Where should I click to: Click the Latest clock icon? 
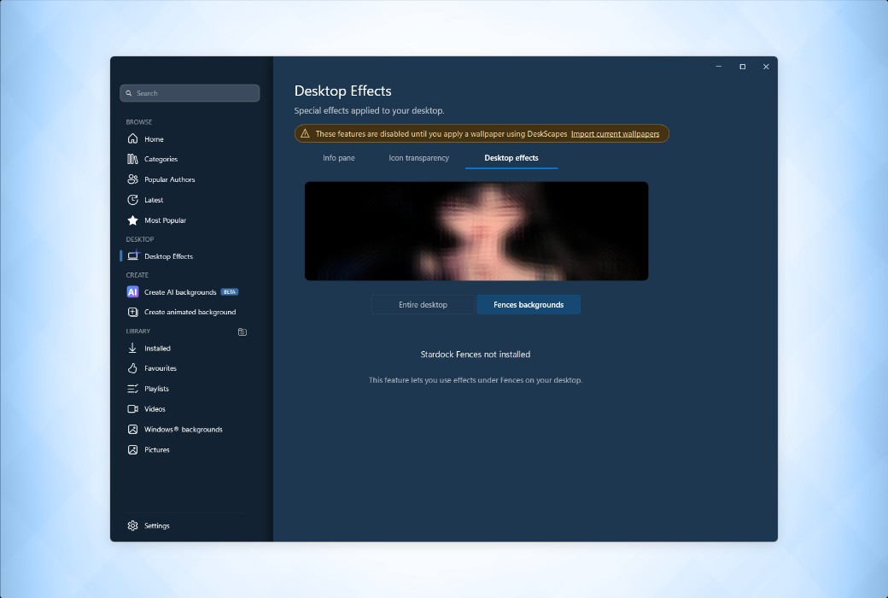132,200
